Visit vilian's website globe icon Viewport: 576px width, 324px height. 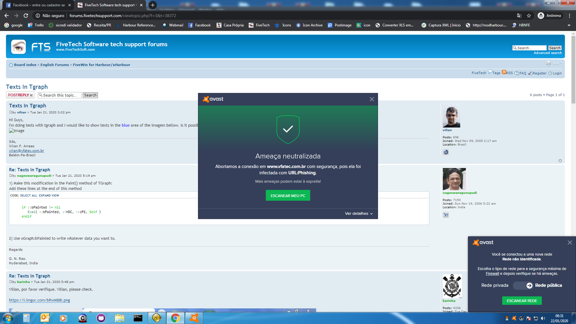tap(446, 152)
